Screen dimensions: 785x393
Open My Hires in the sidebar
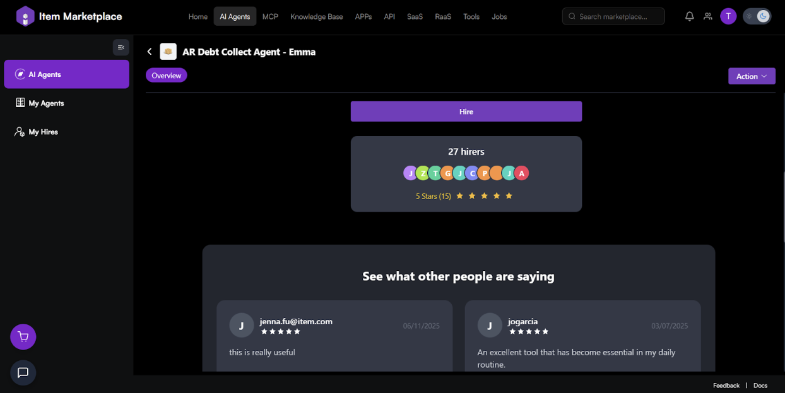[x=43, y=132]
